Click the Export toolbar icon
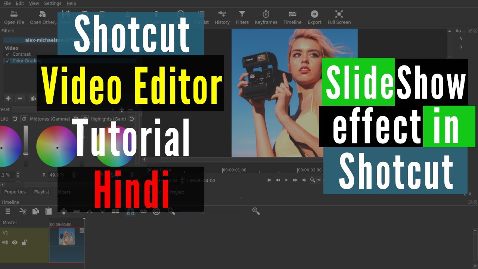 point(314,14)
